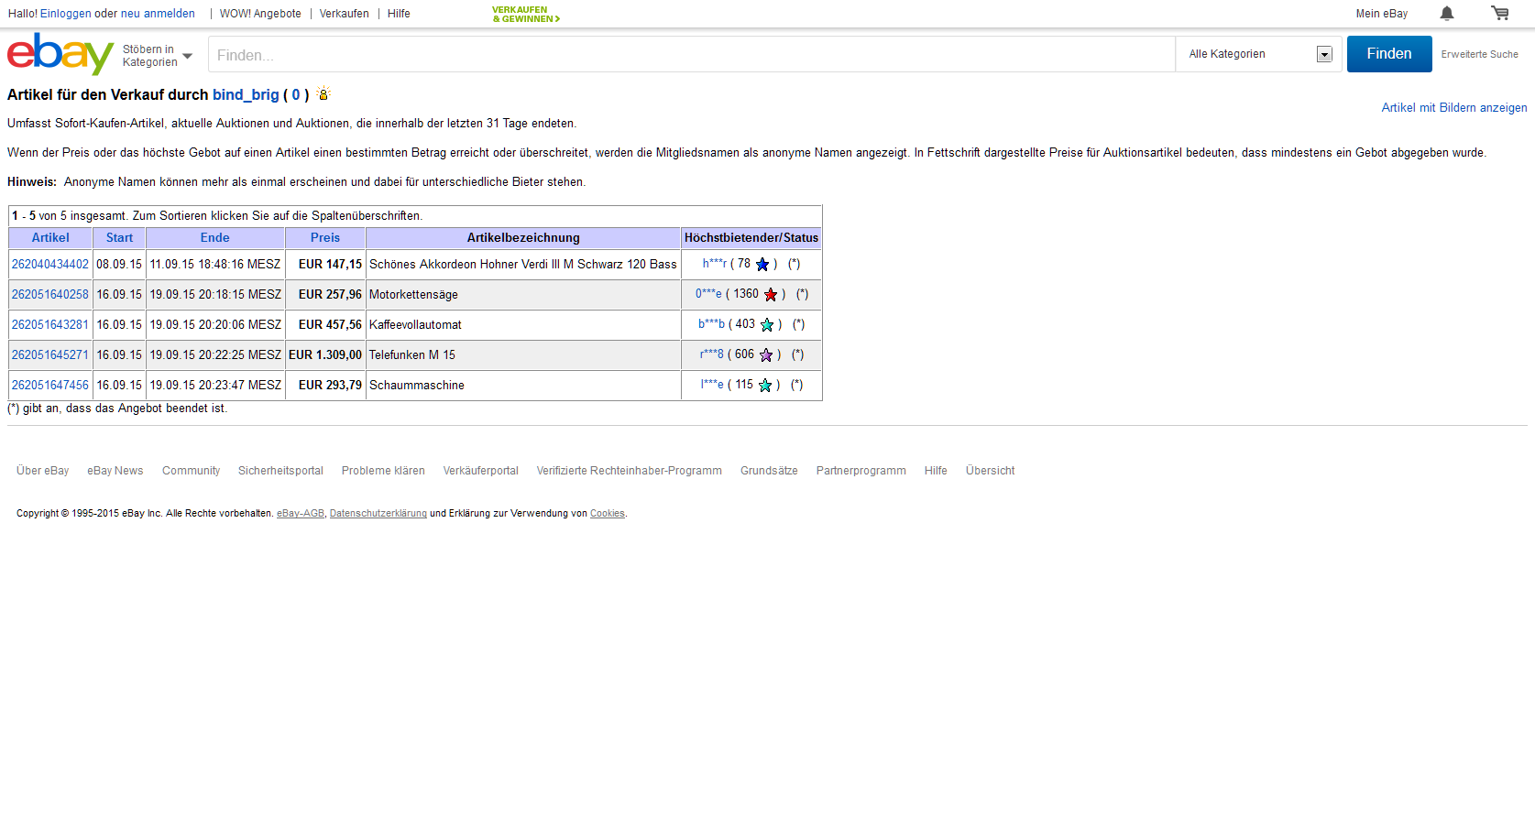Open the notifications bell icon
Screen dimensions: 1535x828
point(1447,13)
